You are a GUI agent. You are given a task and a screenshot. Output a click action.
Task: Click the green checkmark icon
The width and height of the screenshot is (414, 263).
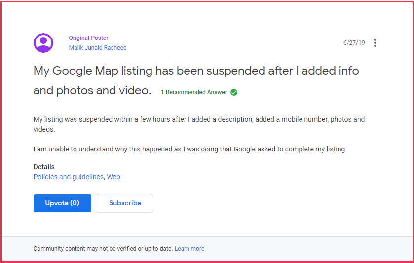click(x=234, y=92)
